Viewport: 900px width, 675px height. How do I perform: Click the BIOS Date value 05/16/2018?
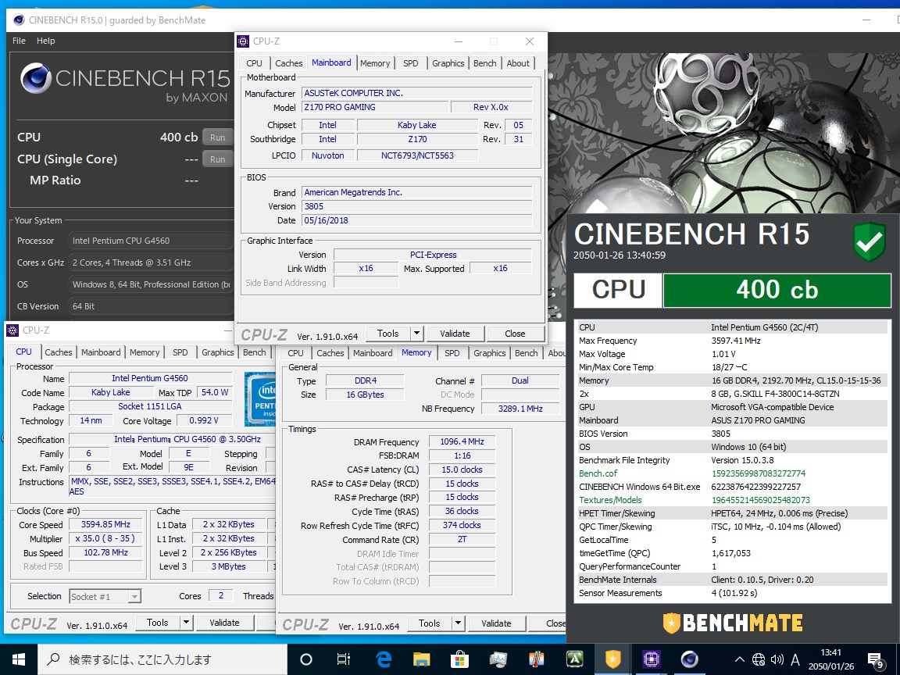pyautogui.click(x=416, y=220)
